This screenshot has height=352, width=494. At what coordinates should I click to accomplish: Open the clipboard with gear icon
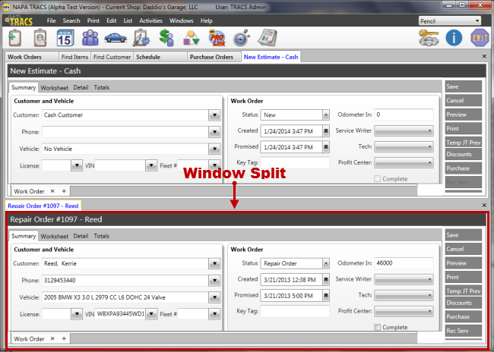[x=141, y=38]
